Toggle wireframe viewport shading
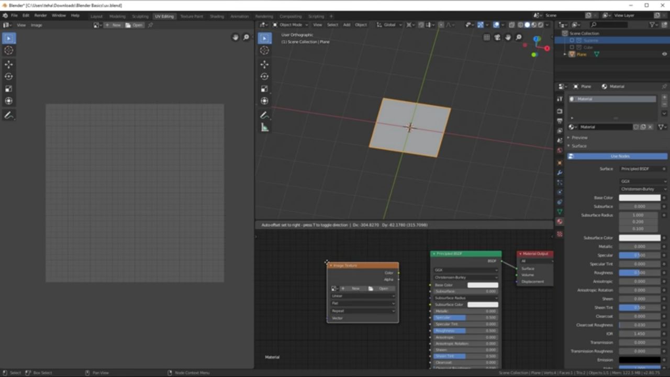Image resolution: width=670 pixels, height=377 pixels. coord(520,25)
